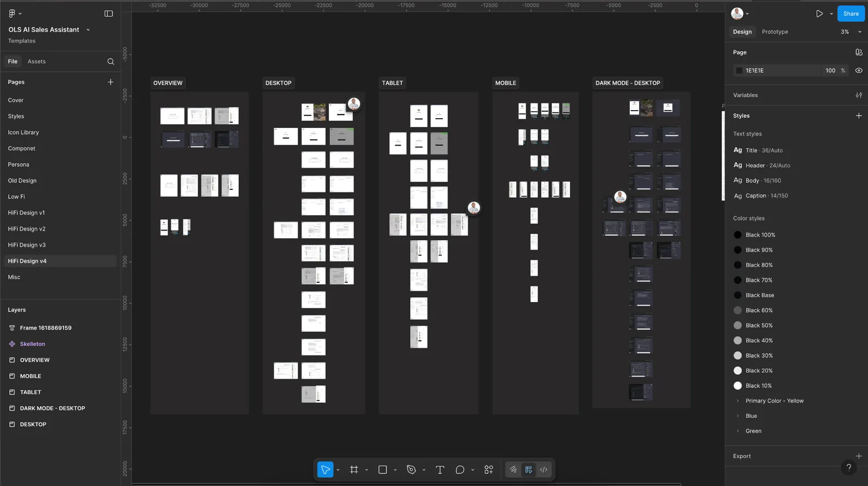Select the Rectangle shape tool
This screenshot has height=486, width=868.
[382, 470]
